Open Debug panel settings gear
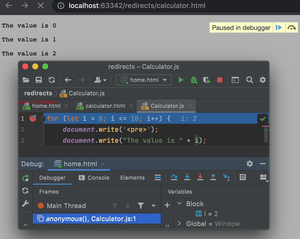Image resolution: width=300 pixels, height=239 pixels. click(250, 164)
